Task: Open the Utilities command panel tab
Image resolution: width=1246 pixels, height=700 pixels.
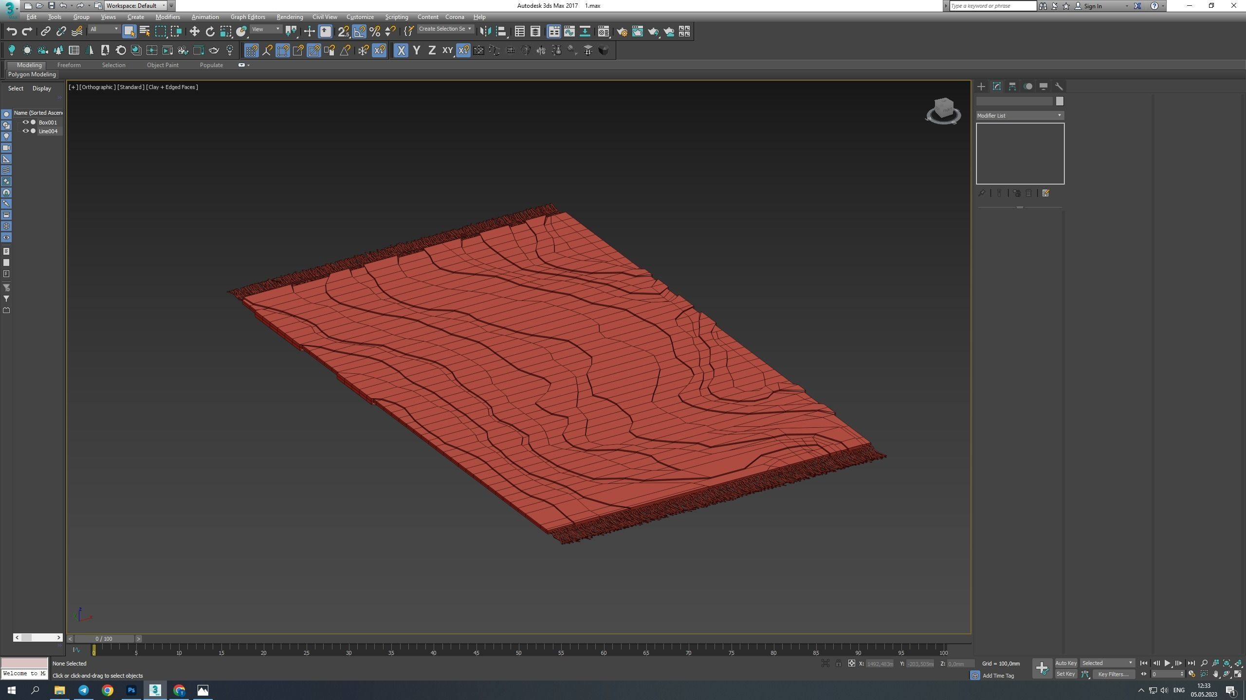Action: pyautogui.click(x=1059, y=87)
